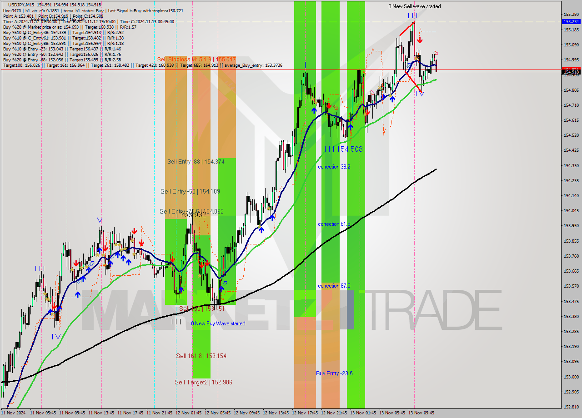Click the 154.140 price axis label
Viewport: 582px width, 418px height.
click(571, 195)
